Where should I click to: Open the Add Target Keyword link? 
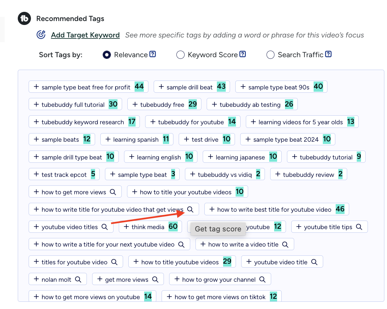click(85, 35)
